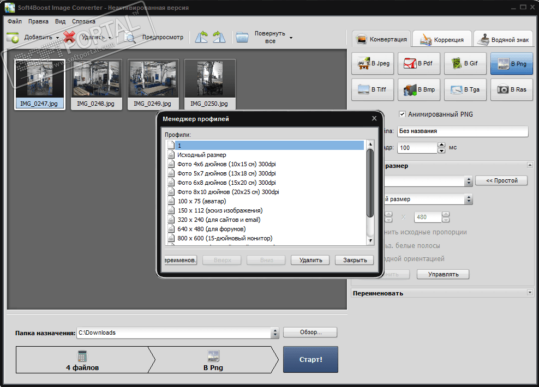Toggle the Анимированный PNG checkbox
The height and width of the screenshot is (387, 539).
(402, 114)
